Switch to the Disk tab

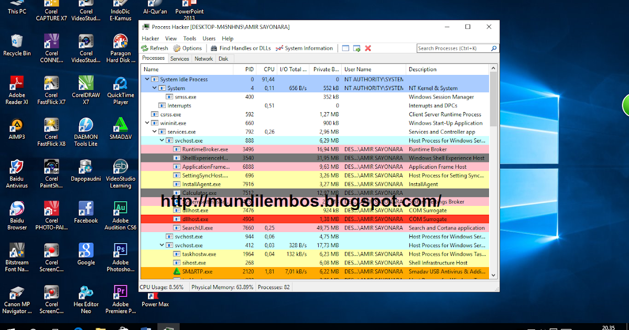[x=223, y=59]
